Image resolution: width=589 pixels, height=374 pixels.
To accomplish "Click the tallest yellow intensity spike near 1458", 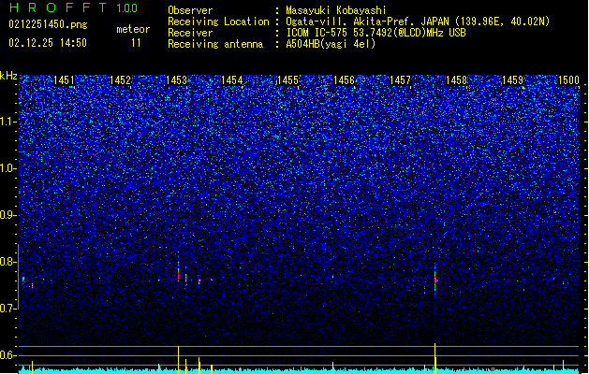I will pos(435,358).
